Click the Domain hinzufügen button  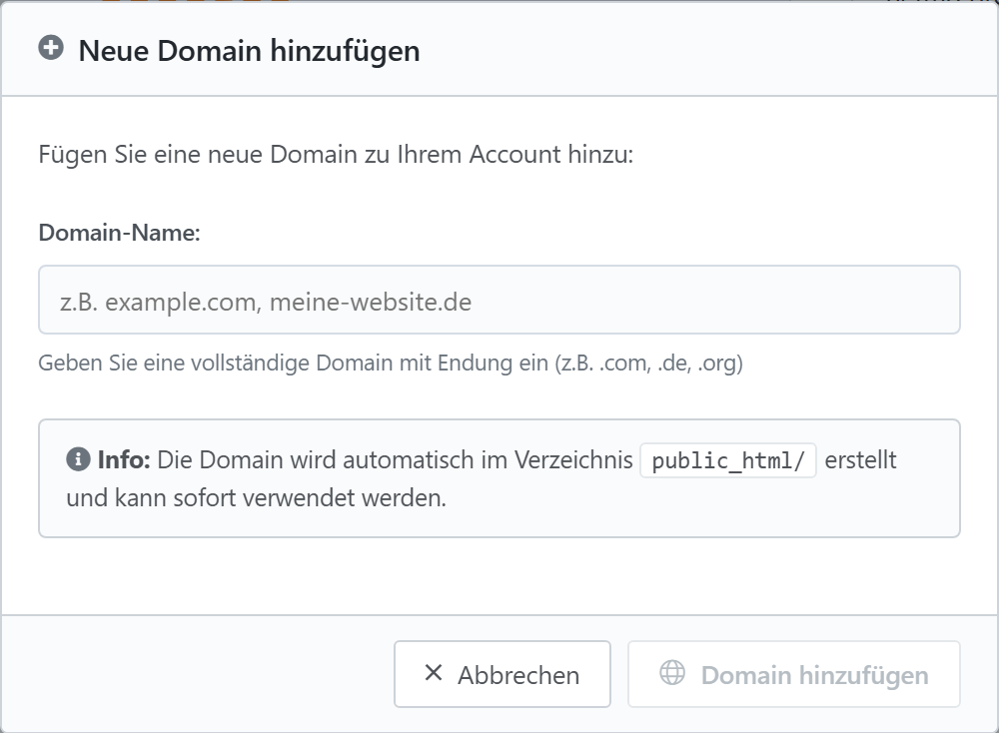coord(794,674)
